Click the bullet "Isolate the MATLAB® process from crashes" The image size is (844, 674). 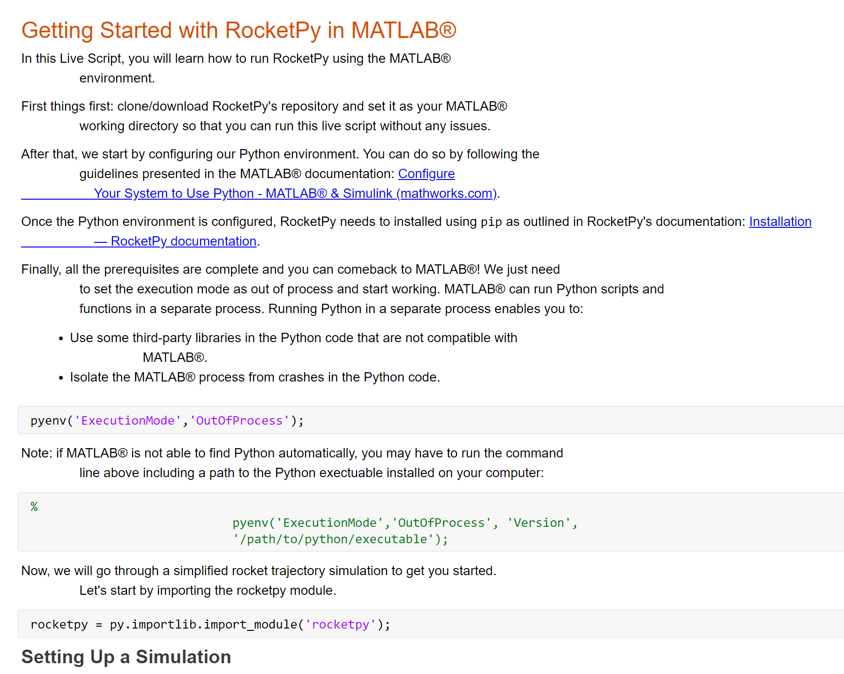255,377
